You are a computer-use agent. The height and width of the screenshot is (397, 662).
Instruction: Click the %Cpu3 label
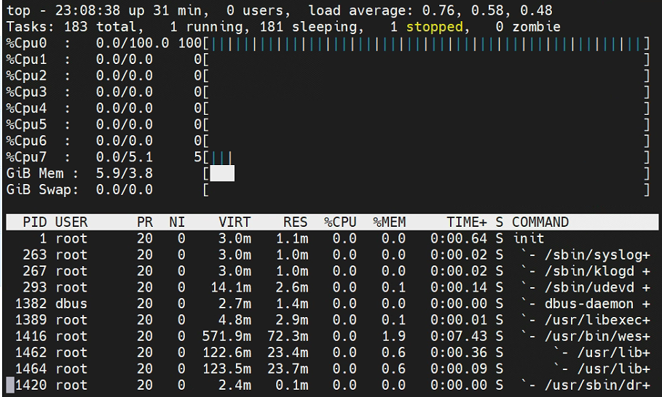click(x=27, y=92)
